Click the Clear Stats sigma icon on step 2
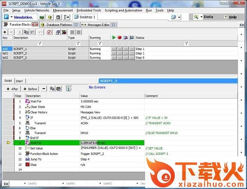Viewport: 247px width, 189px height. coord(27,106)
